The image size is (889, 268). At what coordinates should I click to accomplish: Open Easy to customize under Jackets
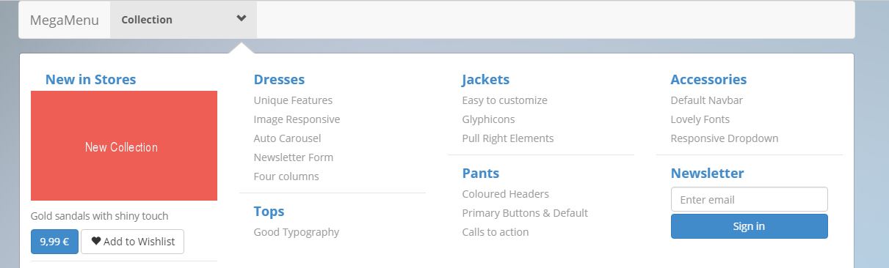click(504, 100)
